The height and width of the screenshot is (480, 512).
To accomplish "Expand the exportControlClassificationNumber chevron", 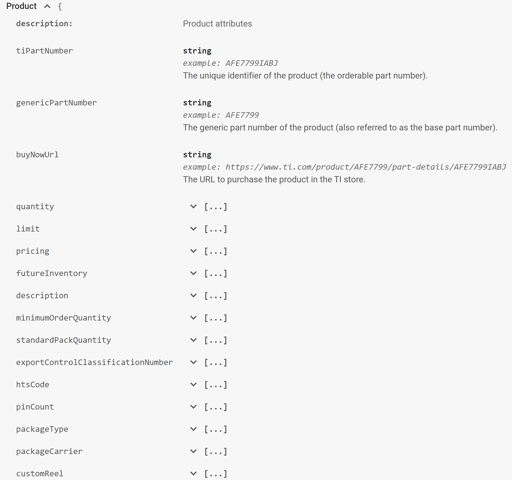I will click(x=193, y=362).
